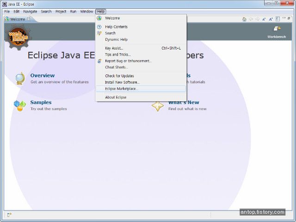Viewport: 296px width, 222px height.
Task: Click 'Find out what is new' text
Action: [187, 109]
